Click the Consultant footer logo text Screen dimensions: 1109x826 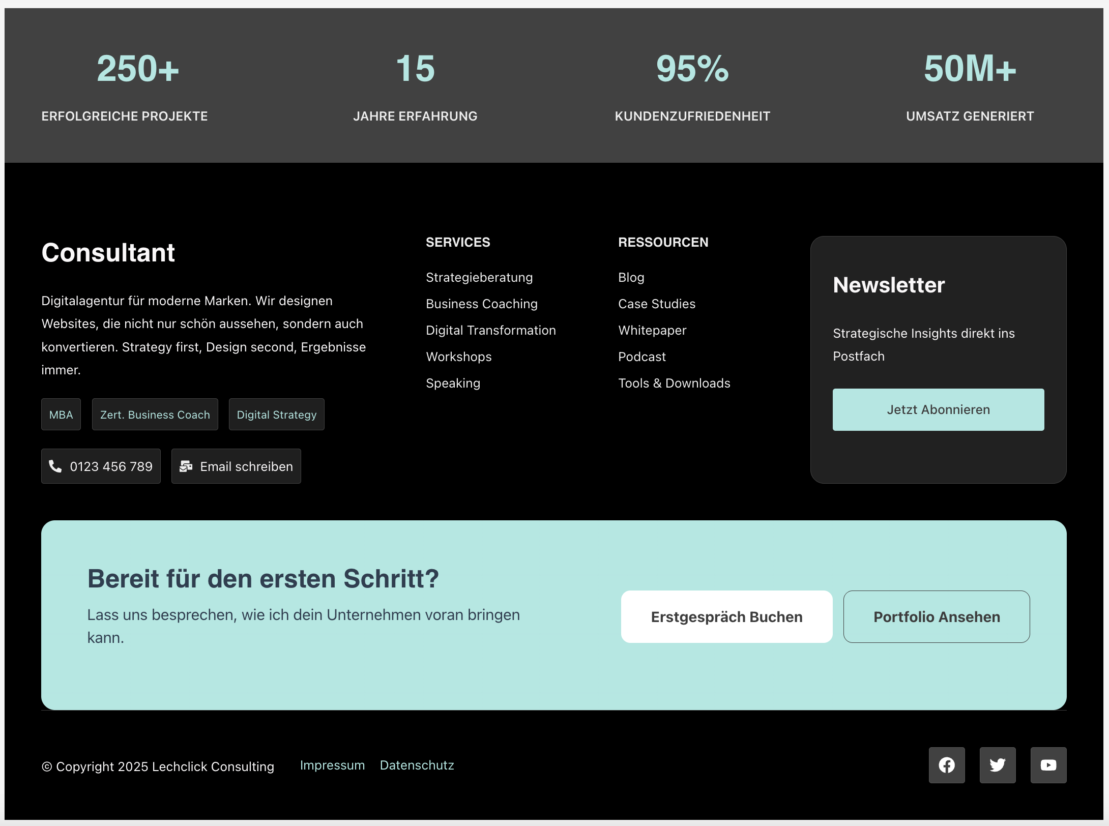(x=108, y=253)
